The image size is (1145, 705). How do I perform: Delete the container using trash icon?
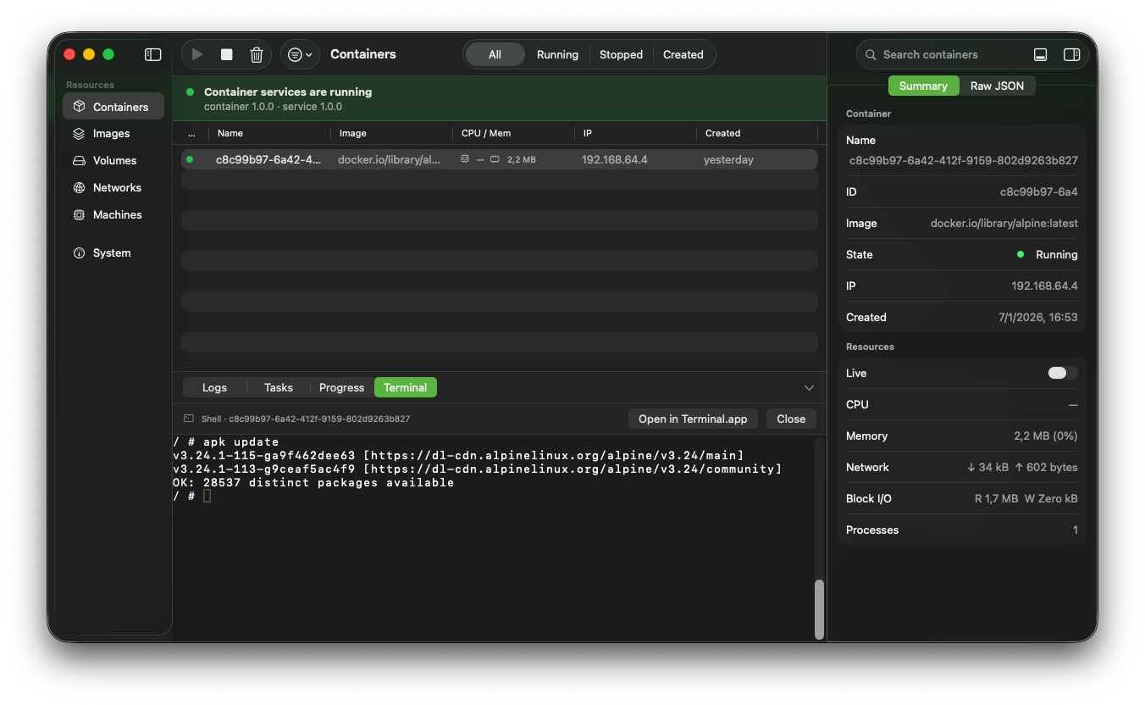click(x=257, y=54)
